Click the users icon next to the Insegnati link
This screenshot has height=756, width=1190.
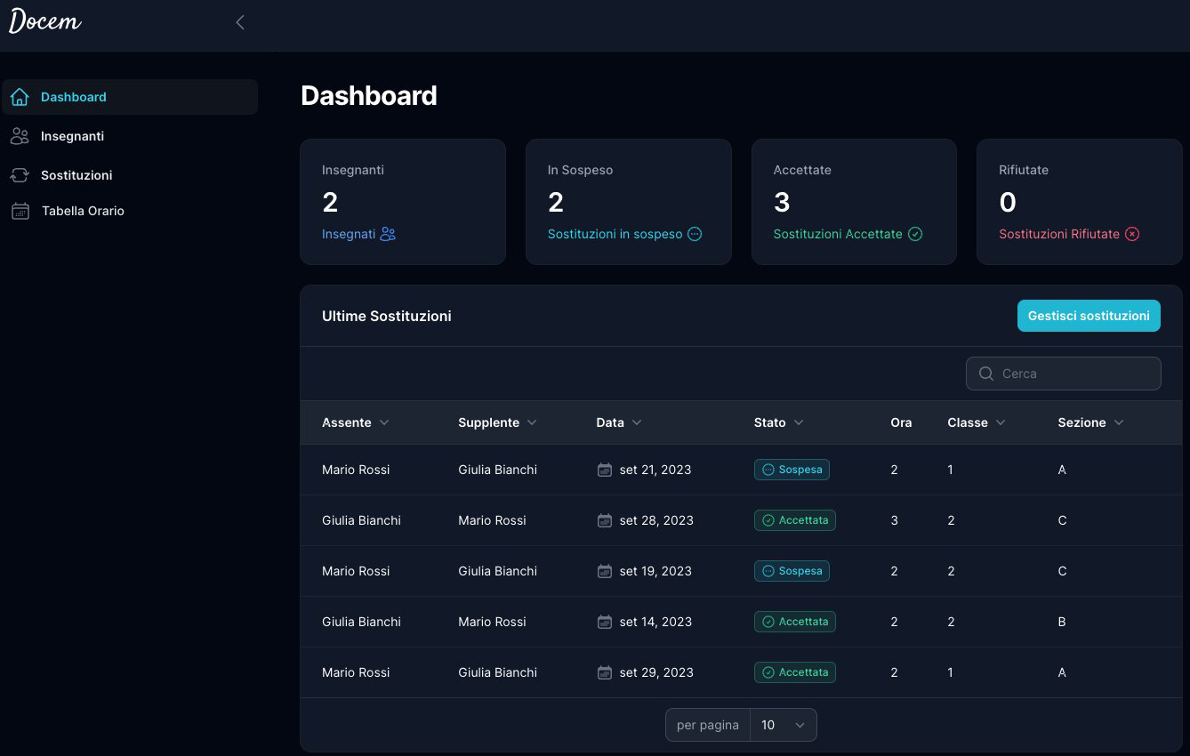(388, 234)
